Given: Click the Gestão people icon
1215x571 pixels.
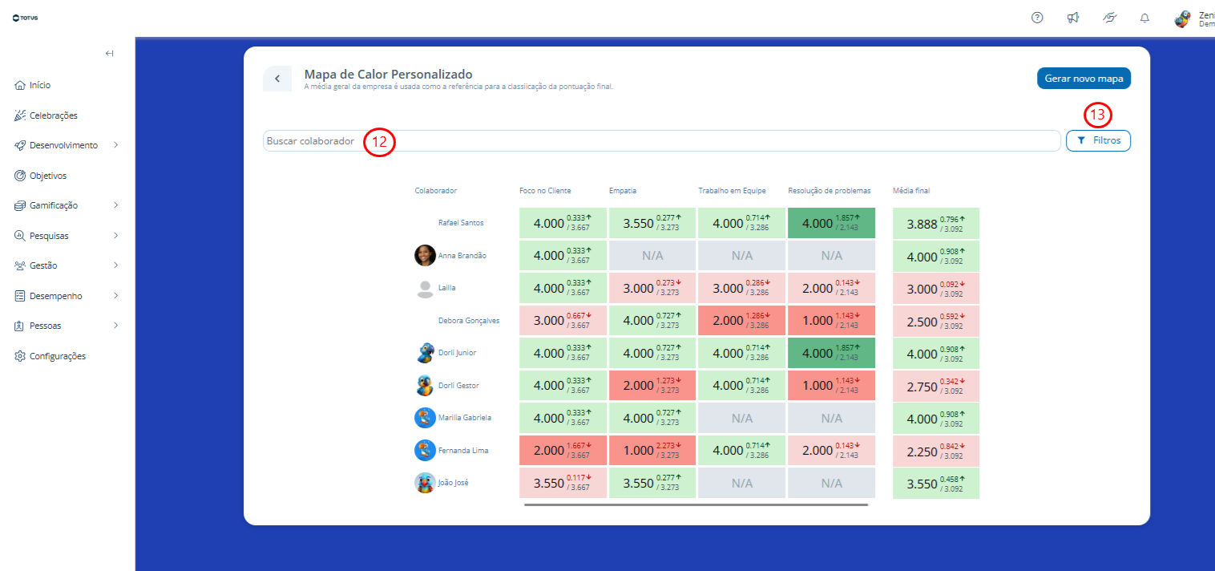Looking at the screenshot, I should 20,265.
